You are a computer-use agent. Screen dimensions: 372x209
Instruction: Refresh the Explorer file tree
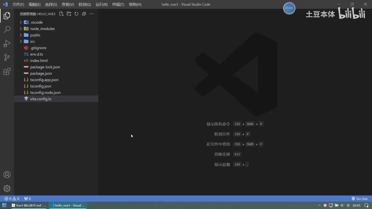[76, 14]
